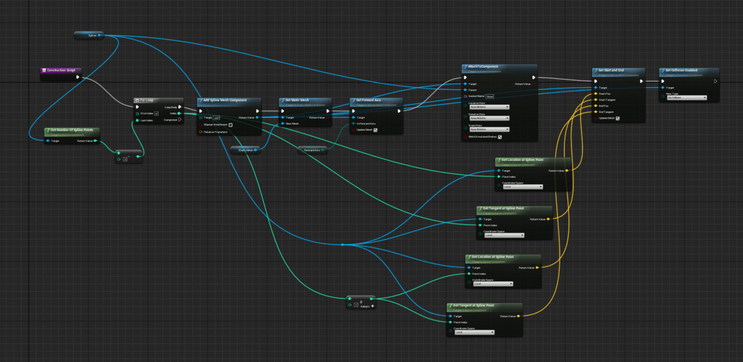Click Set Collision Enabled exec output pin
Screen dimensions: 743x362
(x=715, y=81)
